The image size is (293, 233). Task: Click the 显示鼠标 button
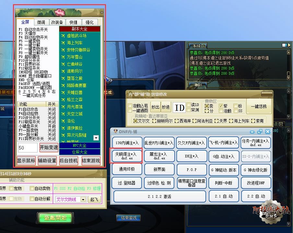tap(26, 161)
